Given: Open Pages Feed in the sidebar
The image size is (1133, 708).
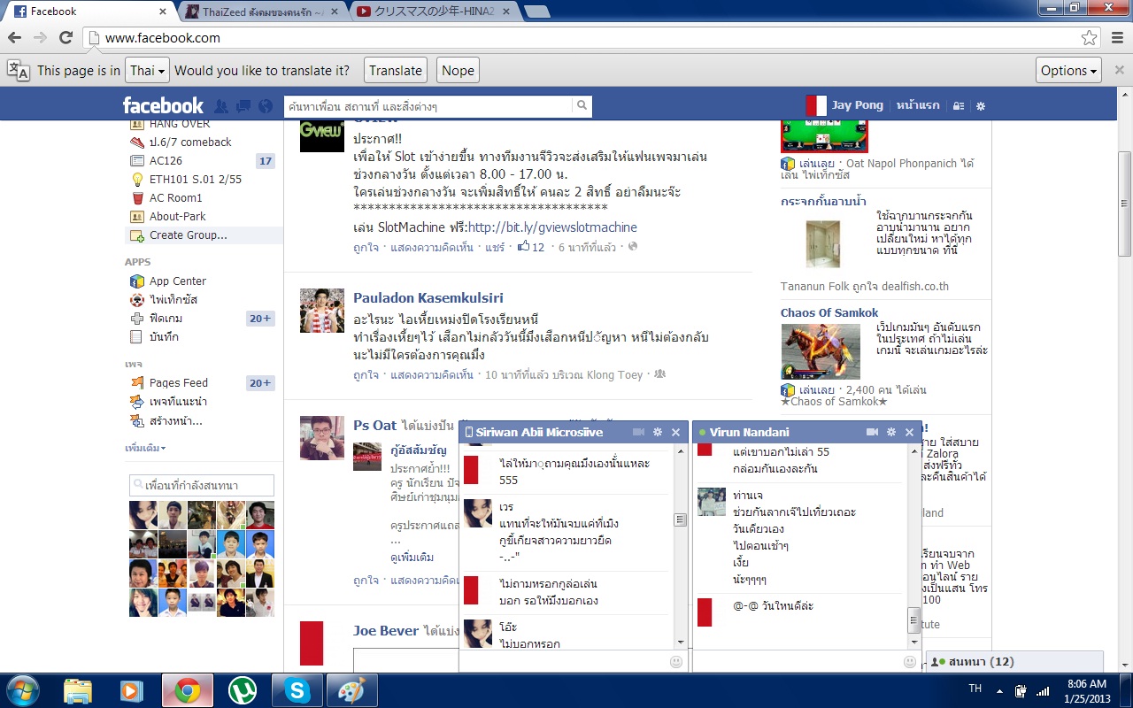Looking at the screenshot, I should click(x=179, y=383).
